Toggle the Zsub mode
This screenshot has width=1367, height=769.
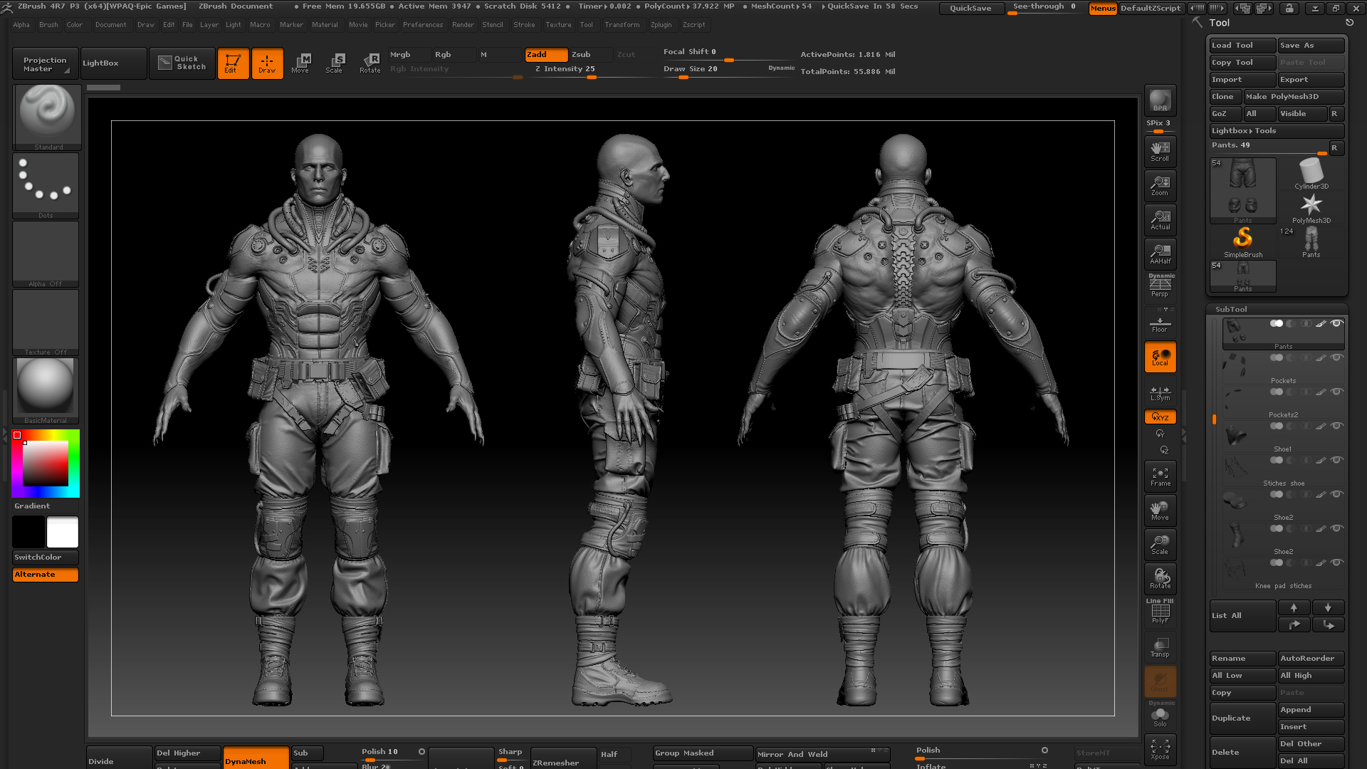coord(590,55)
